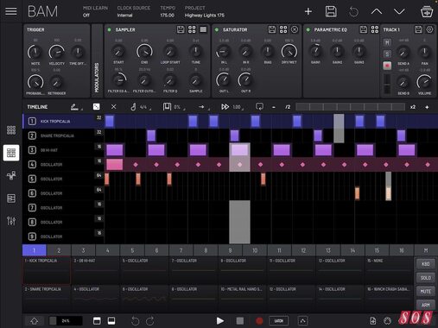Toggle the SOLO pad mode button

coord(425,278)
